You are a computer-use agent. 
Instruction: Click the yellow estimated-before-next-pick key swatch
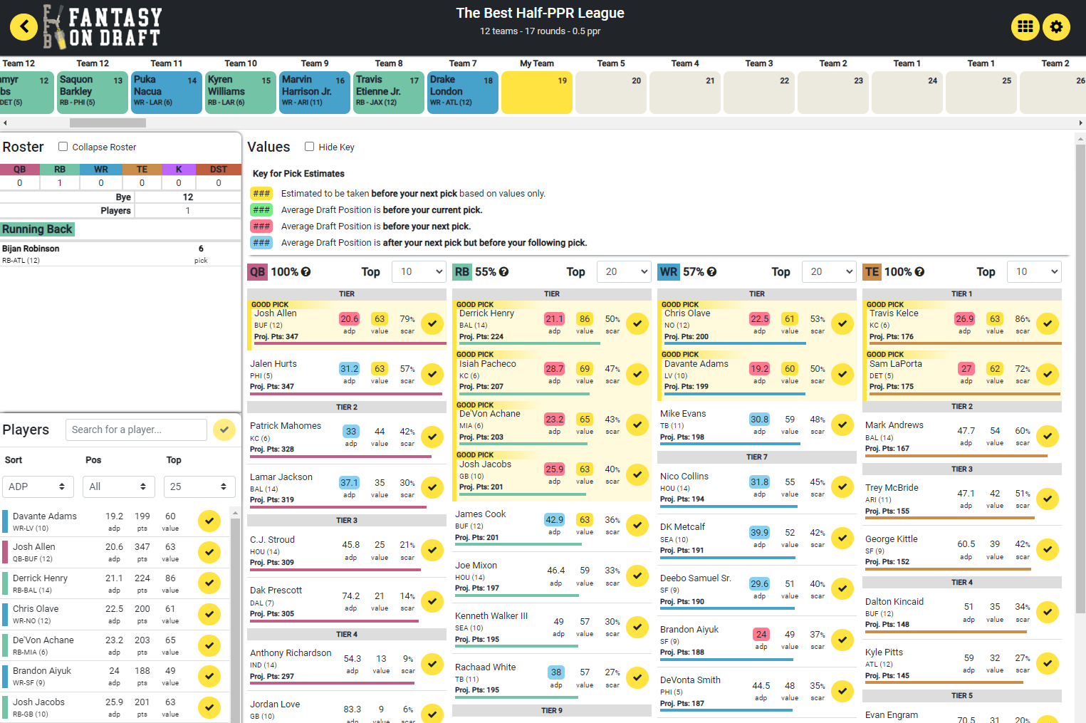pos(261,194)
